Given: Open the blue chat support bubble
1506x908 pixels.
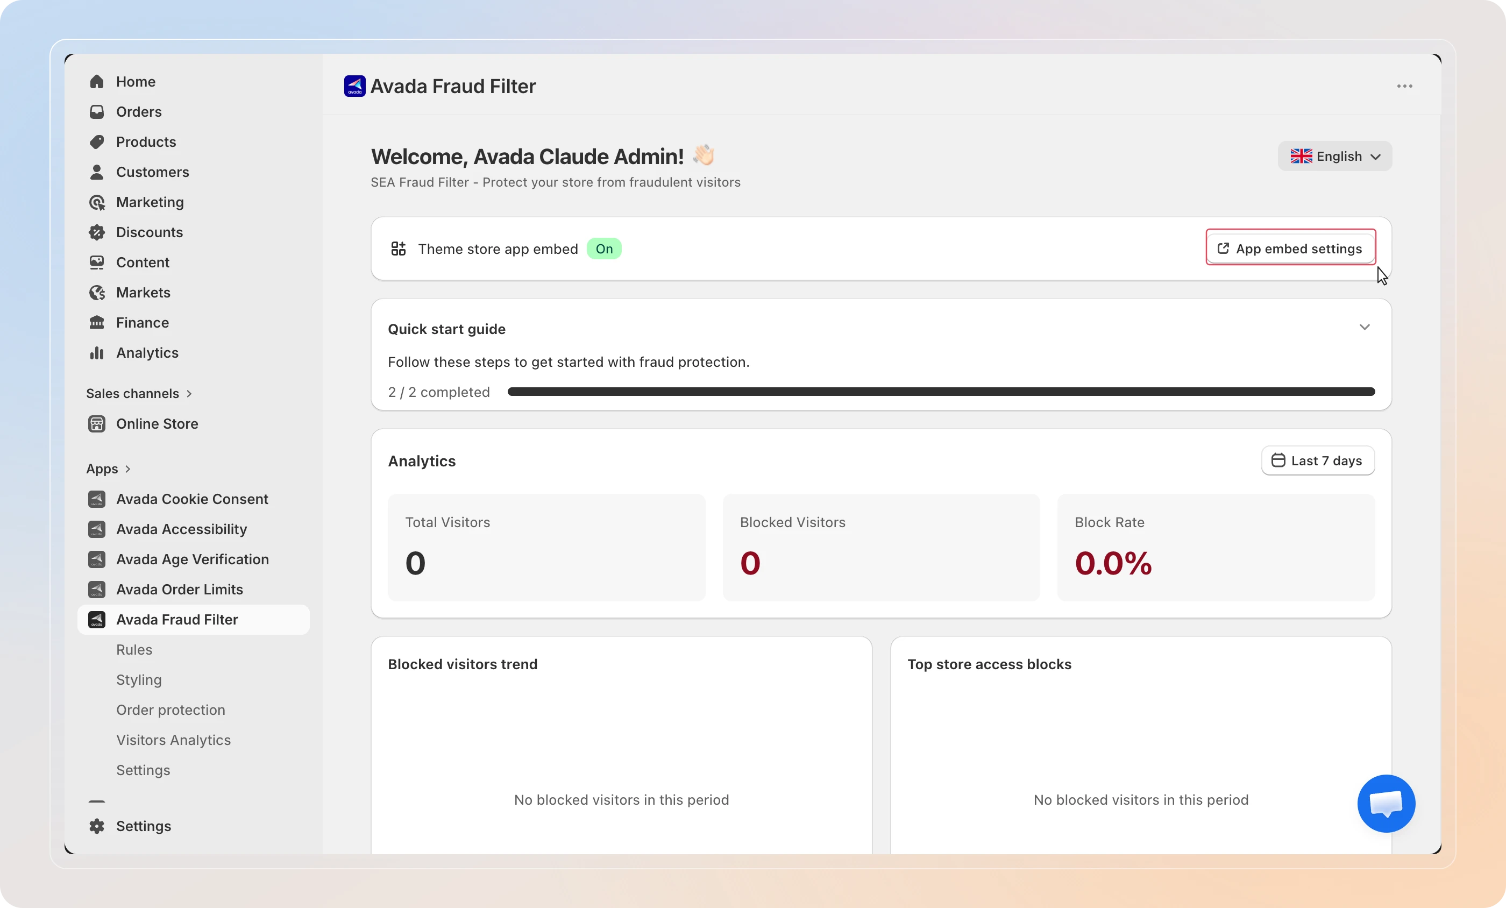Looking at the screenshot, I should [1386, 804].
